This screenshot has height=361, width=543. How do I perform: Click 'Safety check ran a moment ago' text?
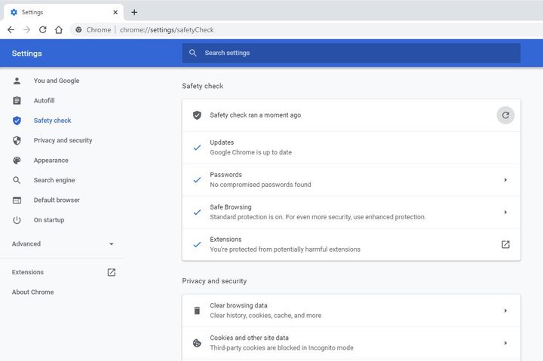pos(255,115)
